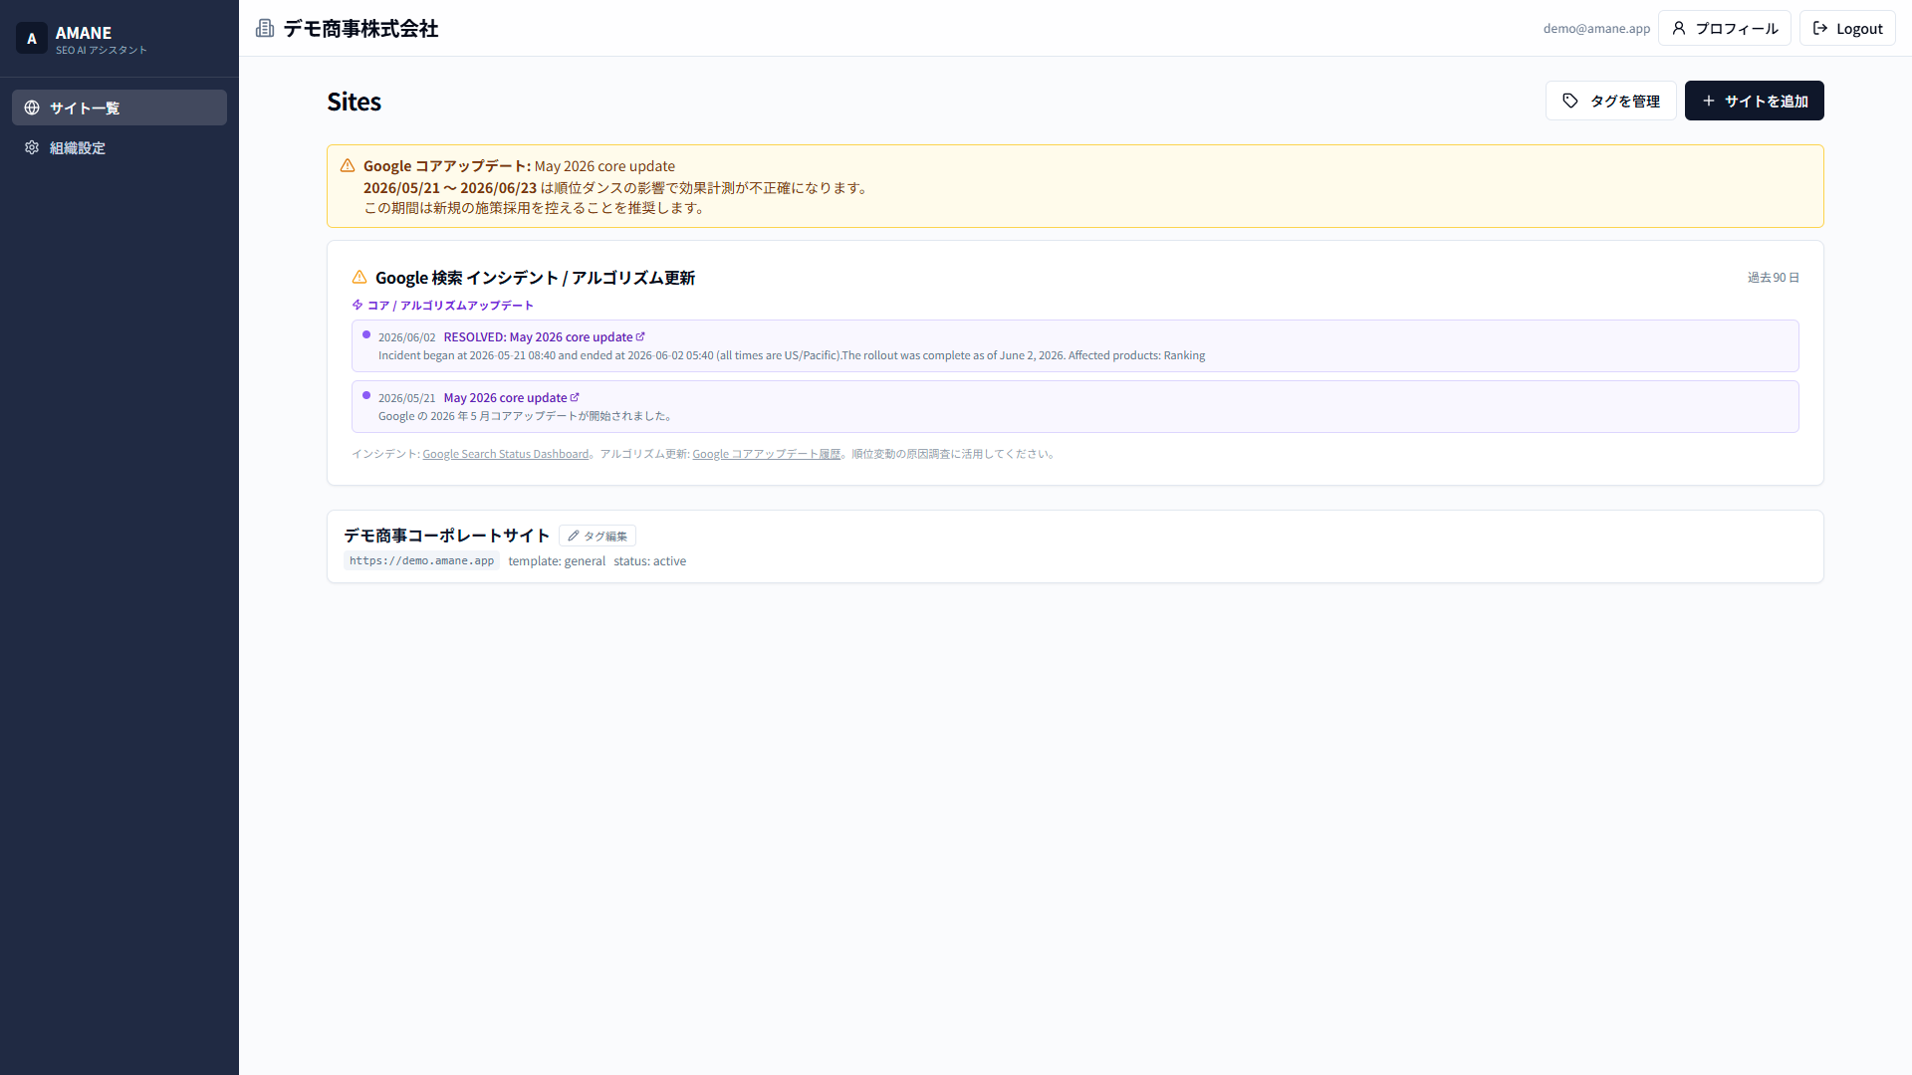Click the lightning icon beside コア / アルゴリズムアップデート
1912x1075 pixels.
tap(358, 305)
